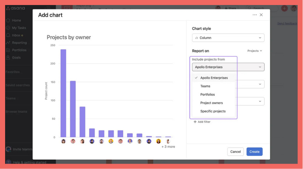Click the three-dot more options icon
Viewport: 303px width, 169px height.
pyautogui.click(x=254, y=15)
